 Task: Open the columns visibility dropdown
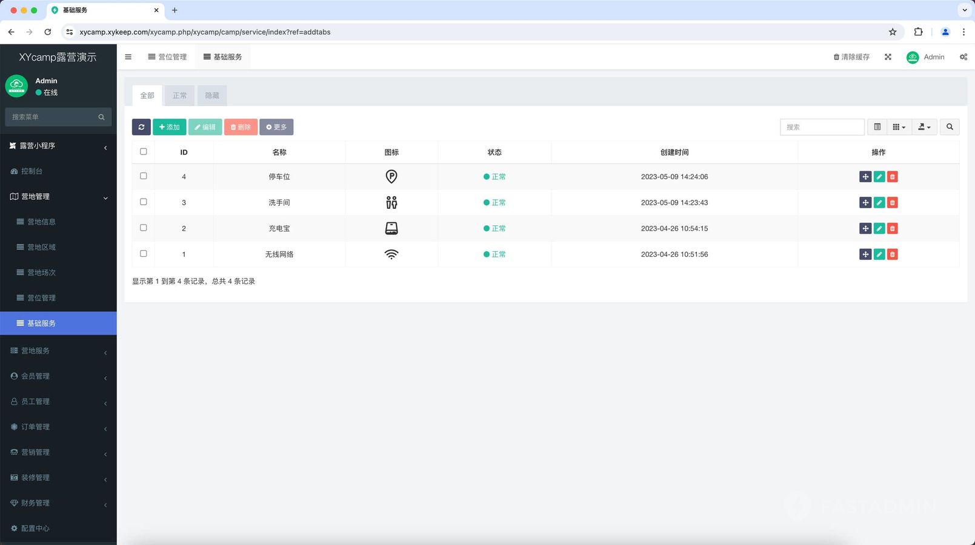coord(899,127)
